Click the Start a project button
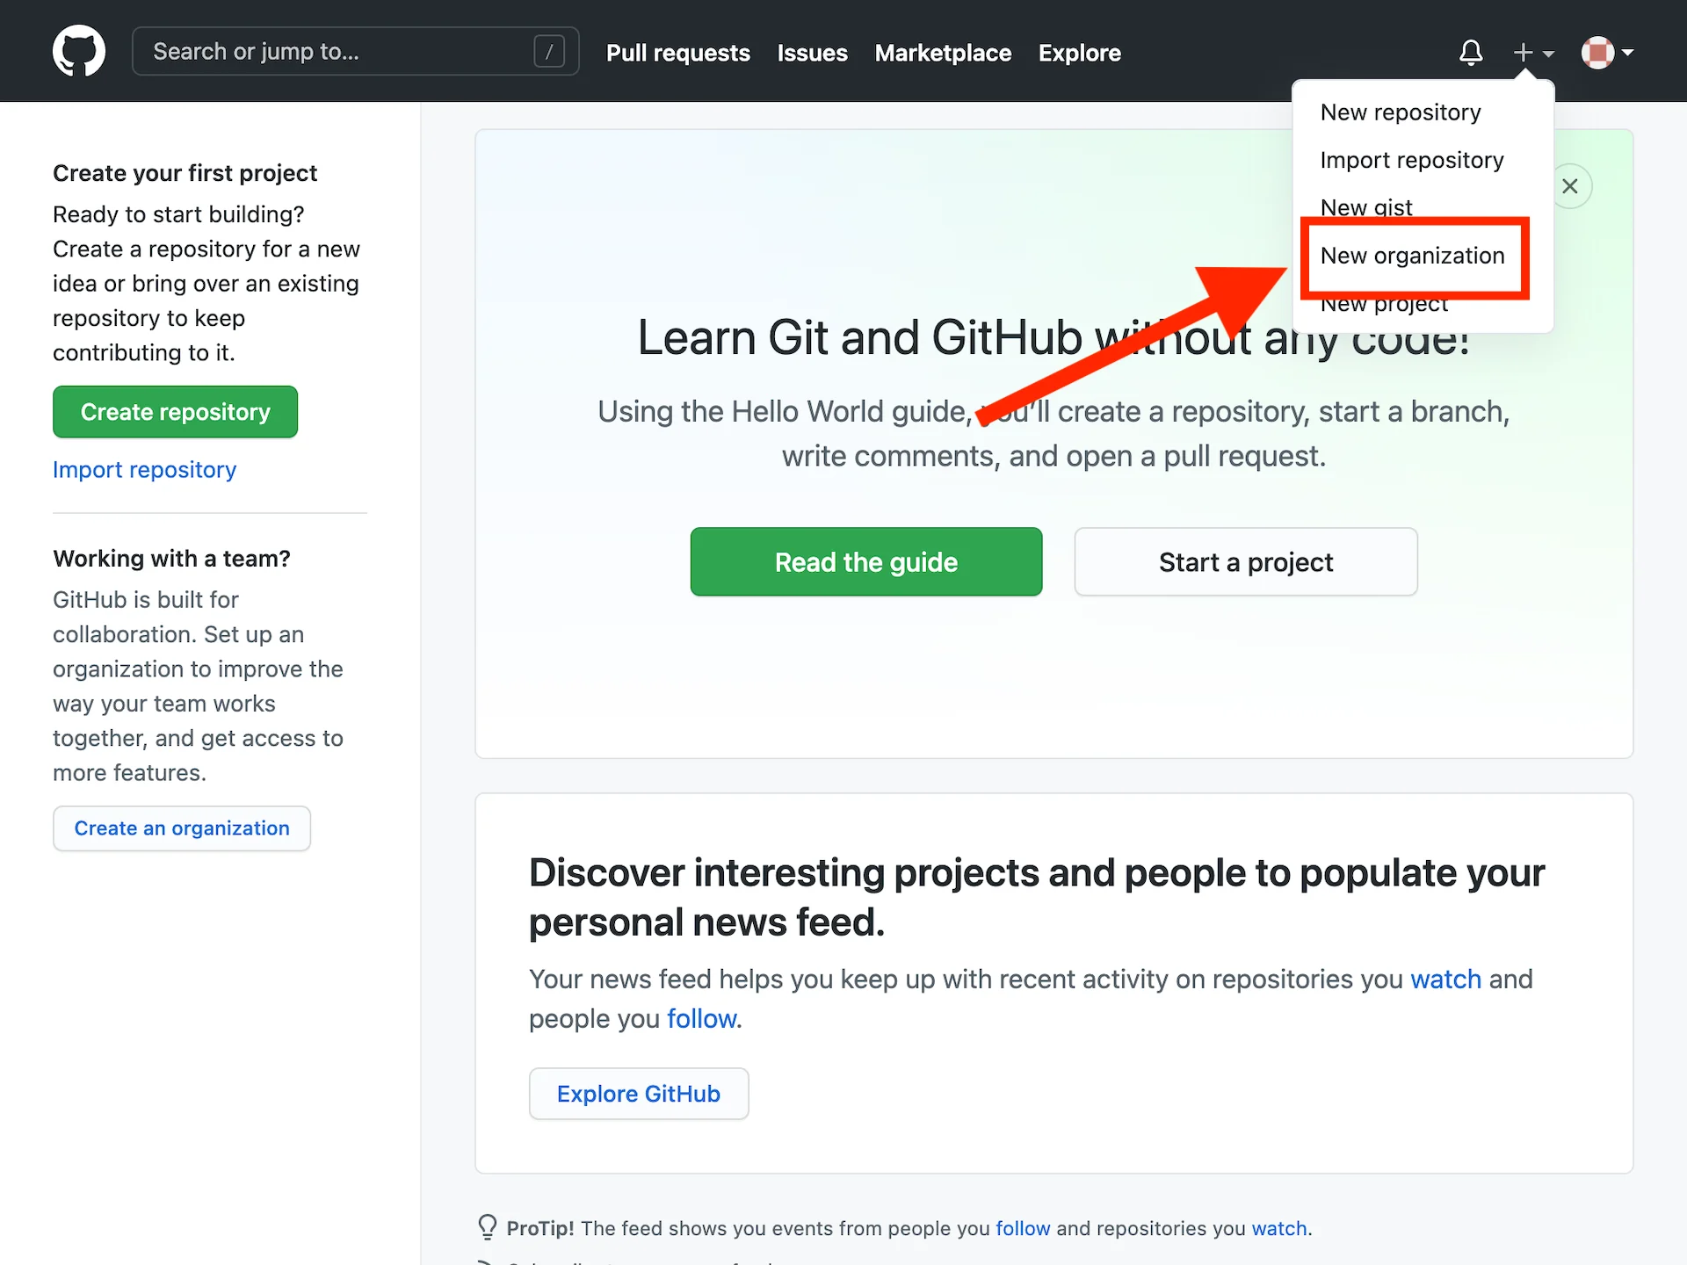 (x=1245, y=562)
